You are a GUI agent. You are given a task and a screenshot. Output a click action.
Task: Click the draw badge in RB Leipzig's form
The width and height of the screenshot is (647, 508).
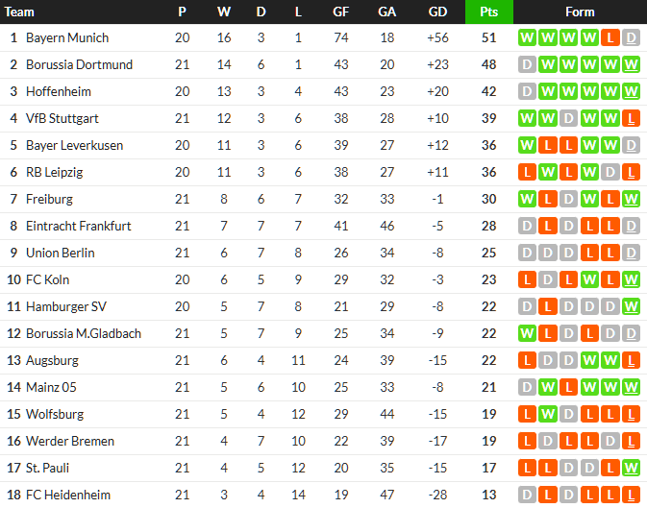(610, 172)
